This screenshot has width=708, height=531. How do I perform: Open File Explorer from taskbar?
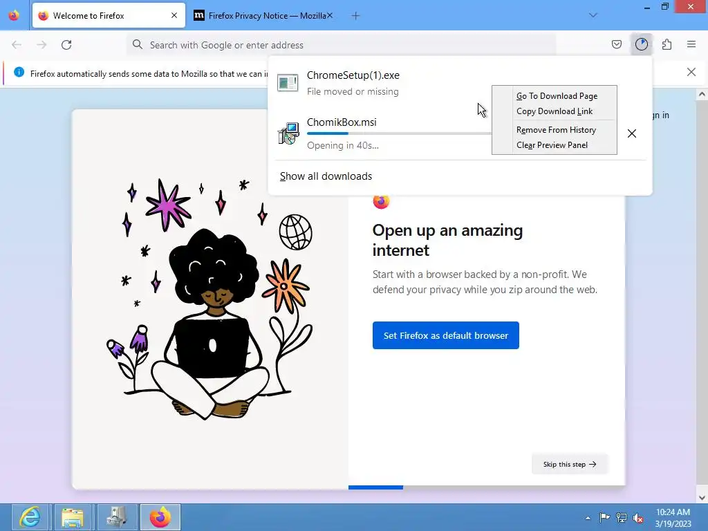click(73, 517)
